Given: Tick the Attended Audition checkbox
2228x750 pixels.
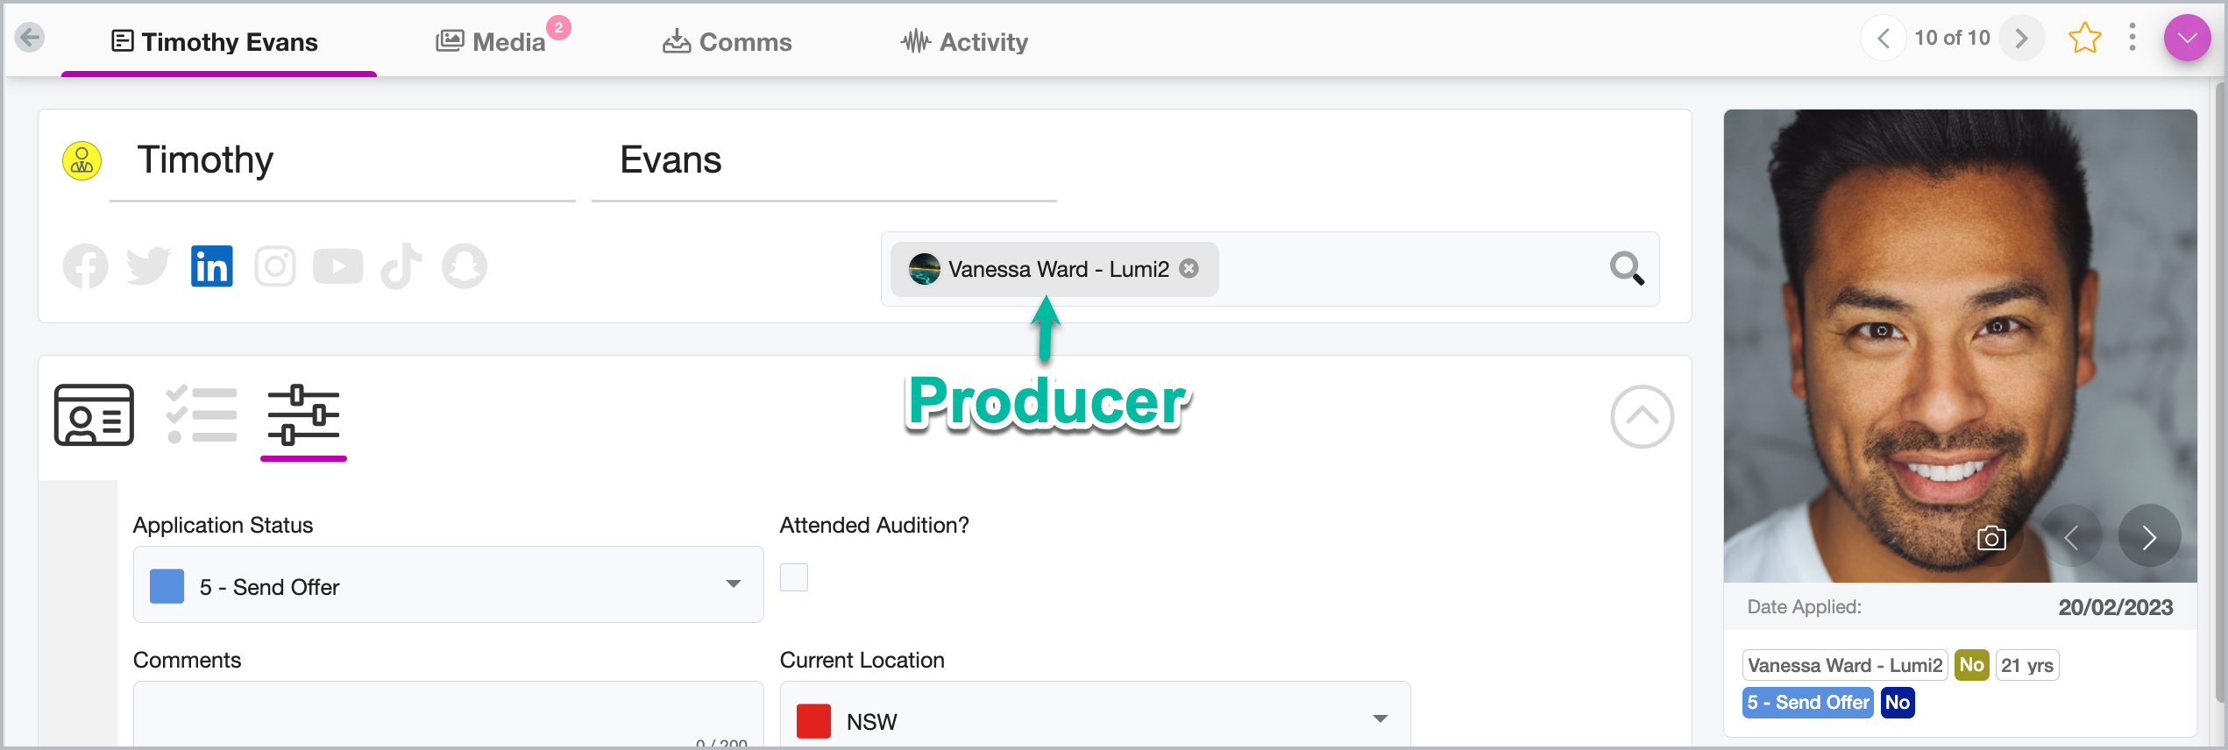Looking at the screenshot, I should pyautogui.click(x=794, y=577).
